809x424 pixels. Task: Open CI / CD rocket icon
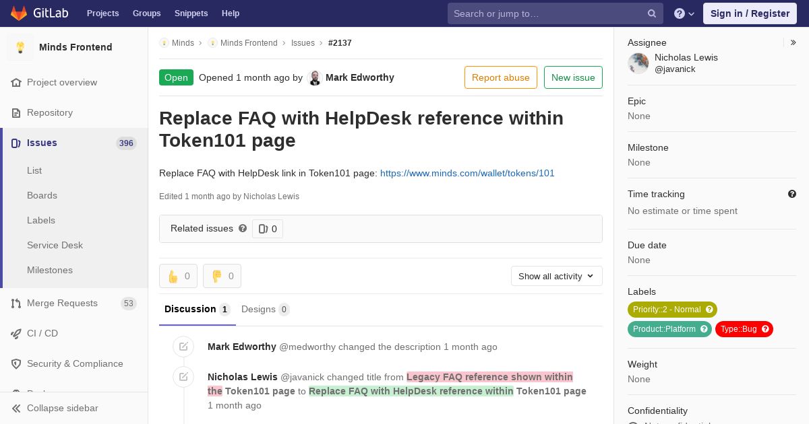tap(16, 334)
